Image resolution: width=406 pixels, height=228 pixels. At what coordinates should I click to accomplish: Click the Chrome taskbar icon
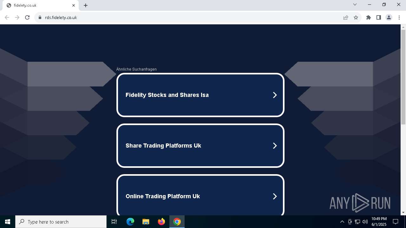[x=177, y=222]
